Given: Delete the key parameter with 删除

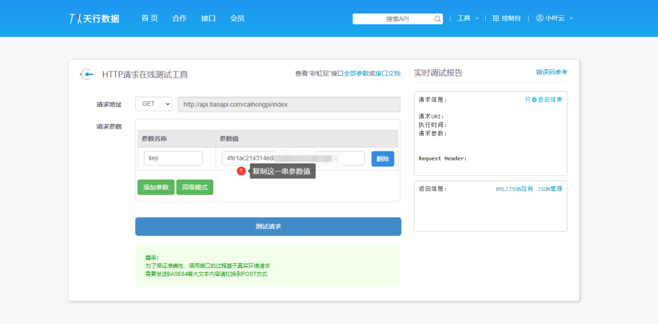Looking at the screenshot, I should (x=382, y=159).
